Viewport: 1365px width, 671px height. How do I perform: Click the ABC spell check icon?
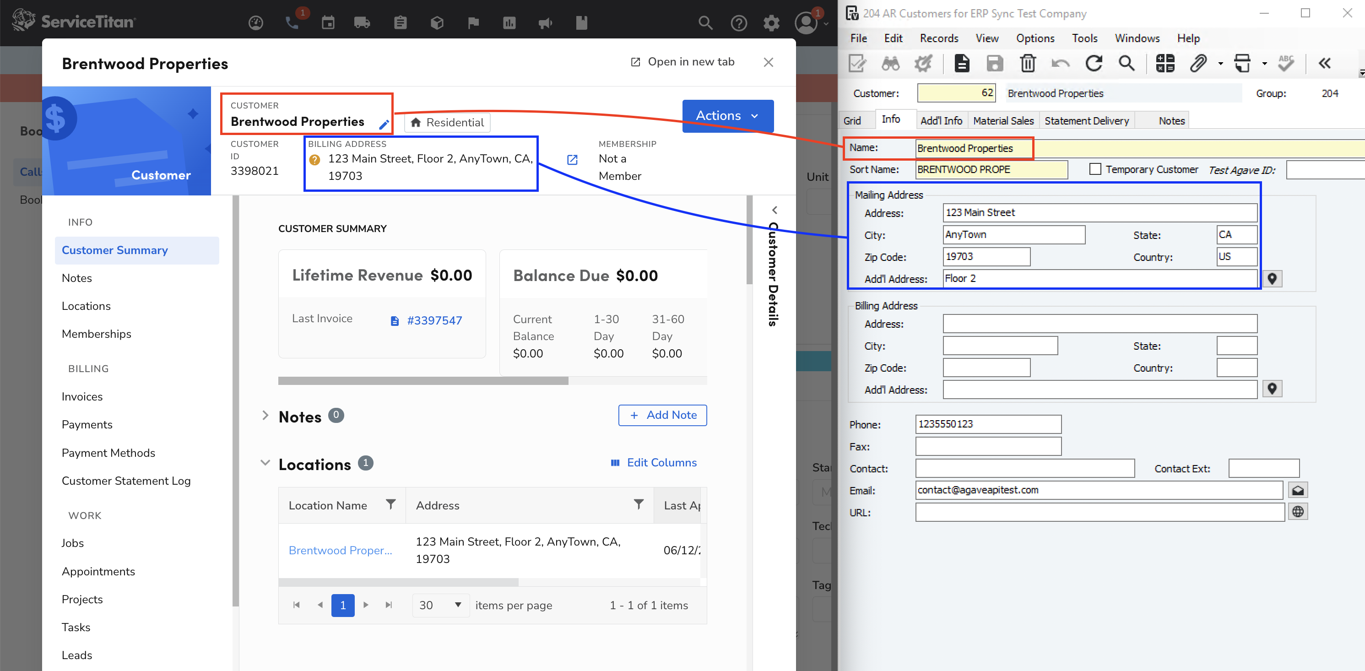(x=1286, y=64)
